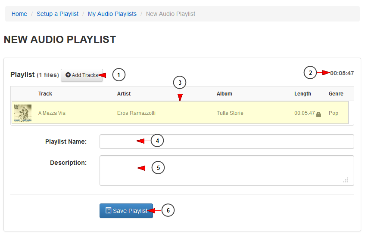Go to the Home breadcrumb link

[x=19, y=14]
